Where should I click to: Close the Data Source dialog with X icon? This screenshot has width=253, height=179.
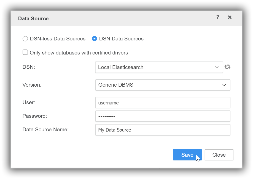click(x=229, y=17)
